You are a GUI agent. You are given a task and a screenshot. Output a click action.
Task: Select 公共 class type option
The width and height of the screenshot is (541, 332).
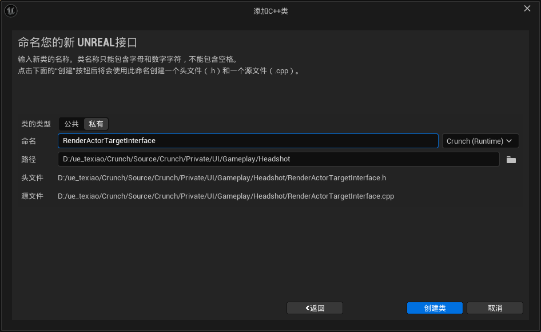coord(71,124)
